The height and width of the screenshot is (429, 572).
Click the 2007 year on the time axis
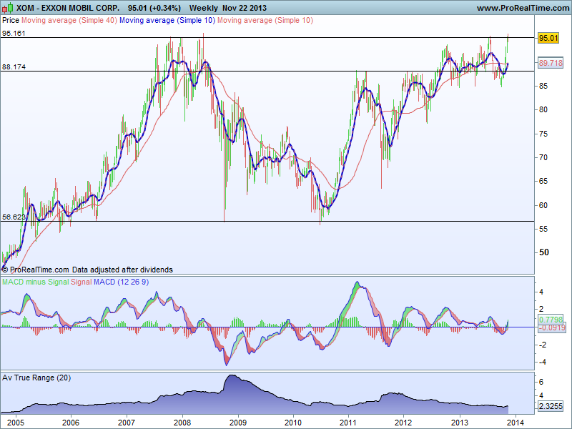[127, 423]
